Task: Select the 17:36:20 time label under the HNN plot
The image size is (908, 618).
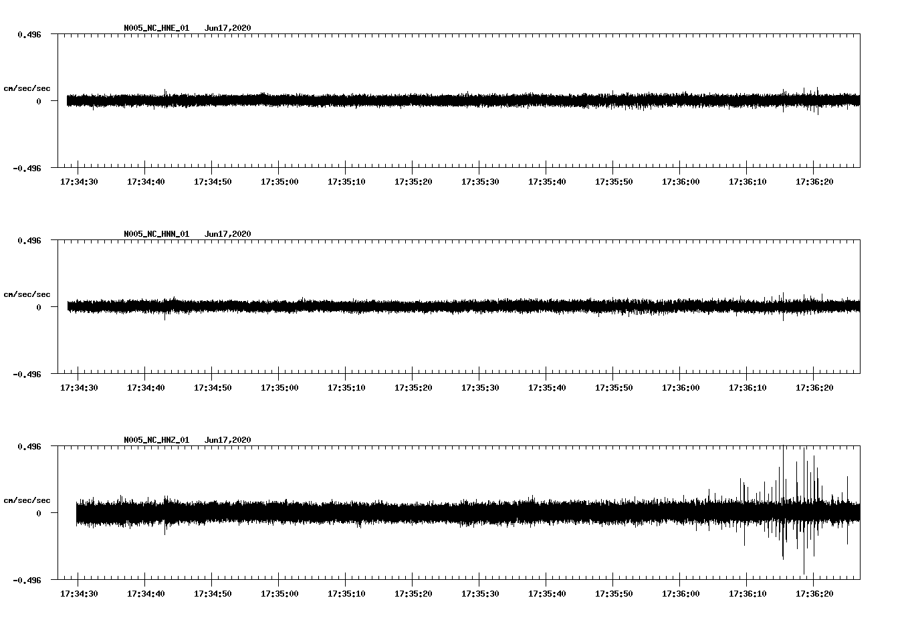Action: point(814,387)
